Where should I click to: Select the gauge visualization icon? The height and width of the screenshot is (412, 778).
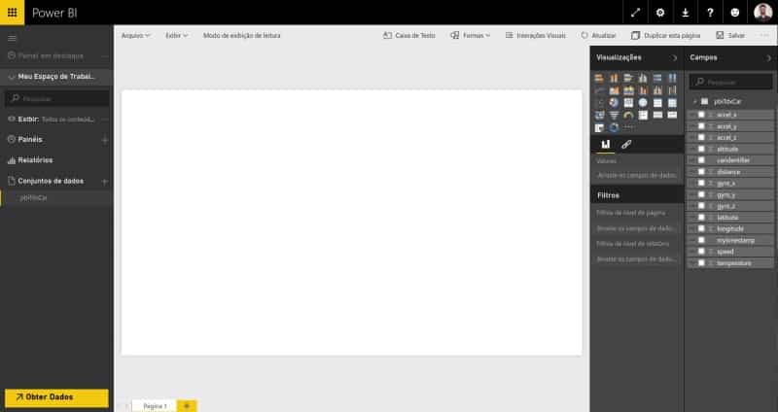[x=628, y=116]
